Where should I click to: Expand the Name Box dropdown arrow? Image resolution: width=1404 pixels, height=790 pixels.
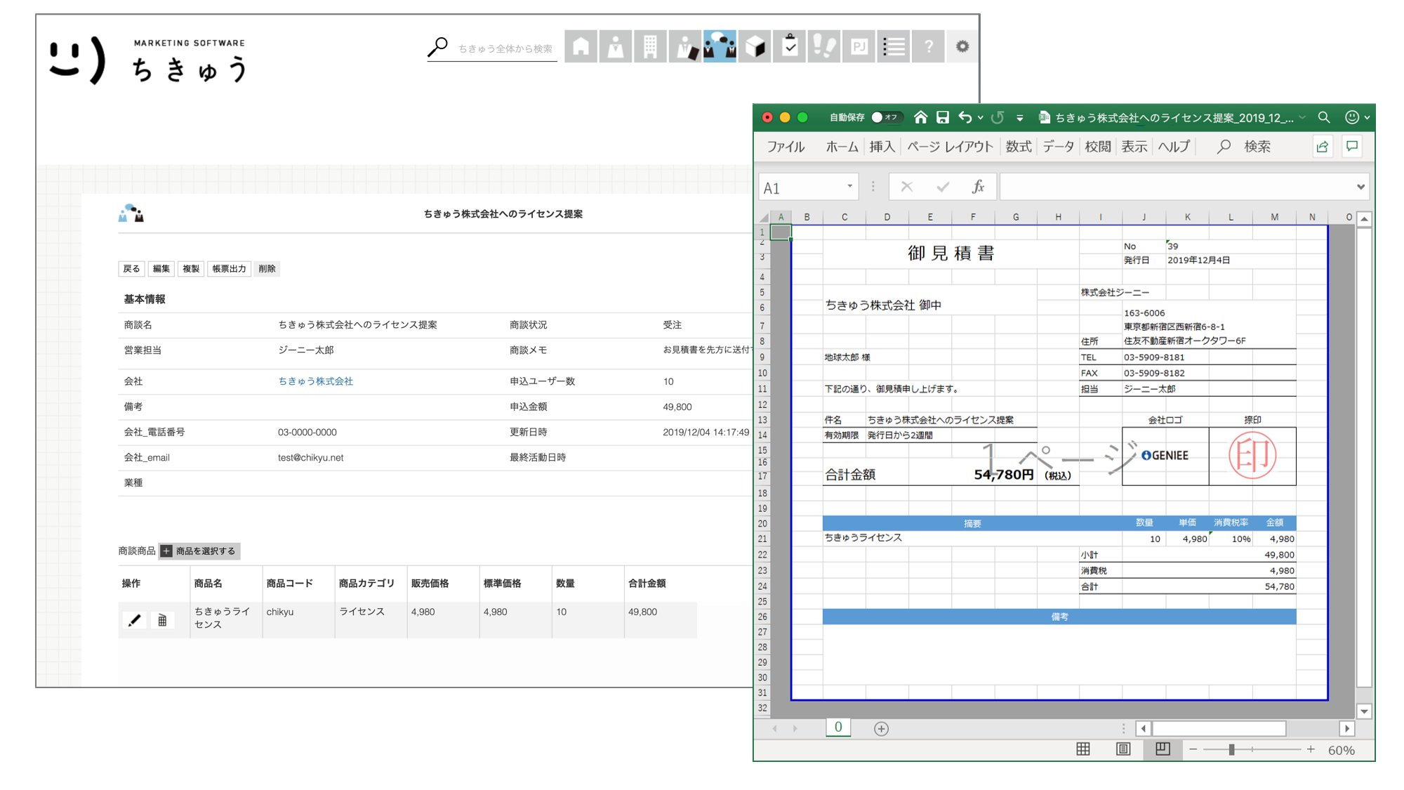coord(849,187)
